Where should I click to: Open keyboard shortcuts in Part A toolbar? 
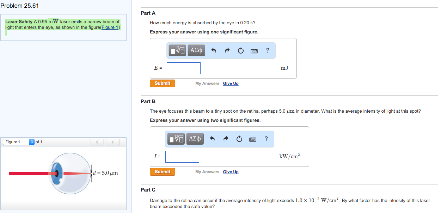coord(254,51)
